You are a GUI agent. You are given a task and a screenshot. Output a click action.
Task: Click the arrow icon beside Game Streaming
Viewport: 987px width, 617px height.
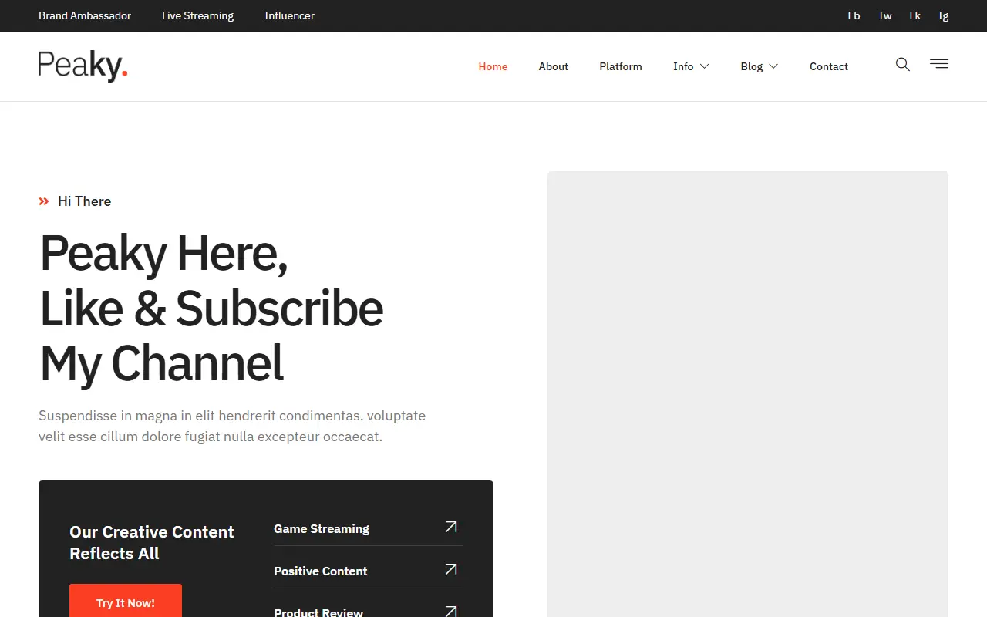pyautogui.click(x=451, y=527)
